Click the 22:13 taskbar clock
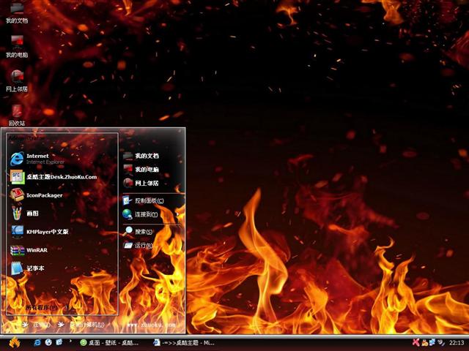Screen dimensions: 469x351 pos(457,343)
